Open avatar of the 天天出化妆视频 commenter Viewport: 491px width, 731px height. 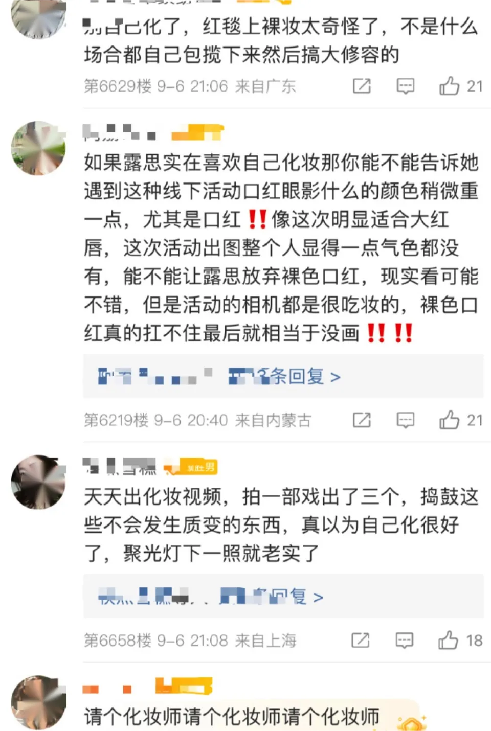pos(38,482)
